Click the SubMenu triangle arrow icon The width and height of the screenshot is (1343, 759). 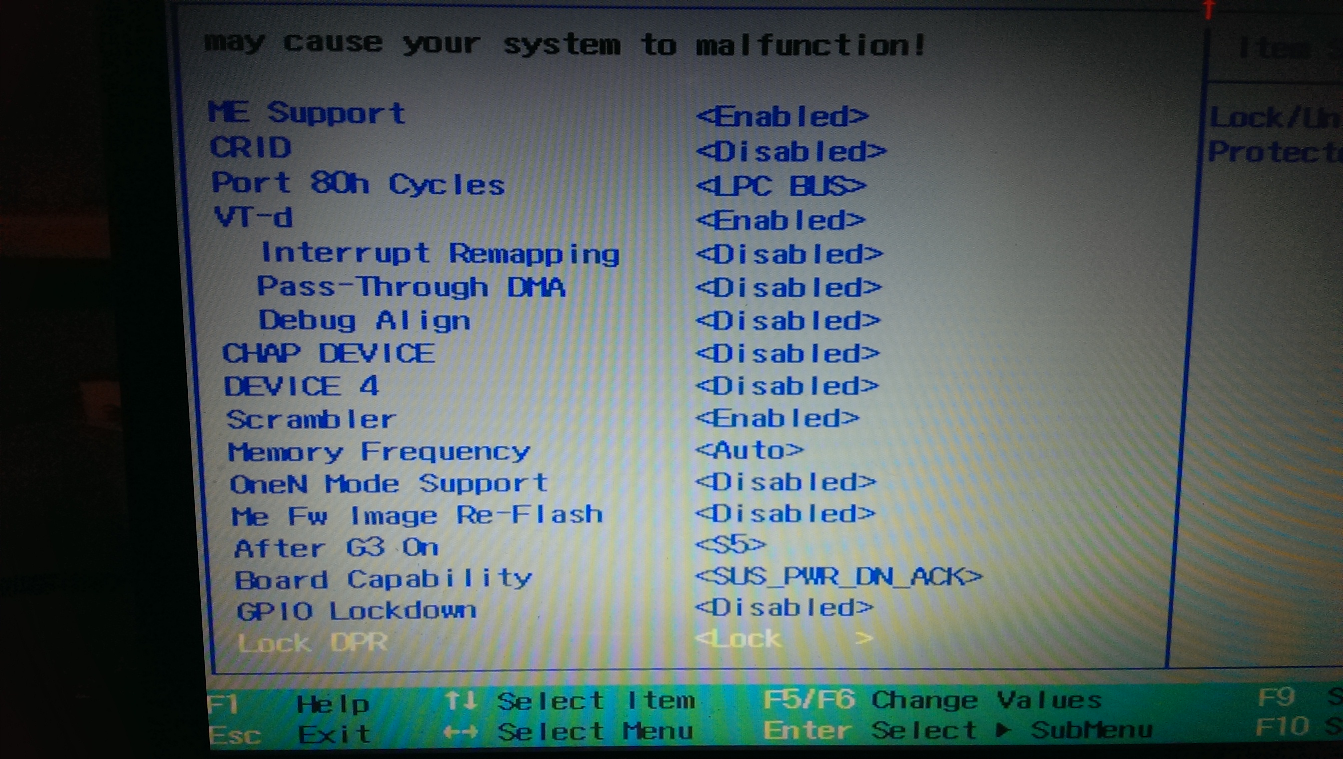click(x=1001, y=730)
